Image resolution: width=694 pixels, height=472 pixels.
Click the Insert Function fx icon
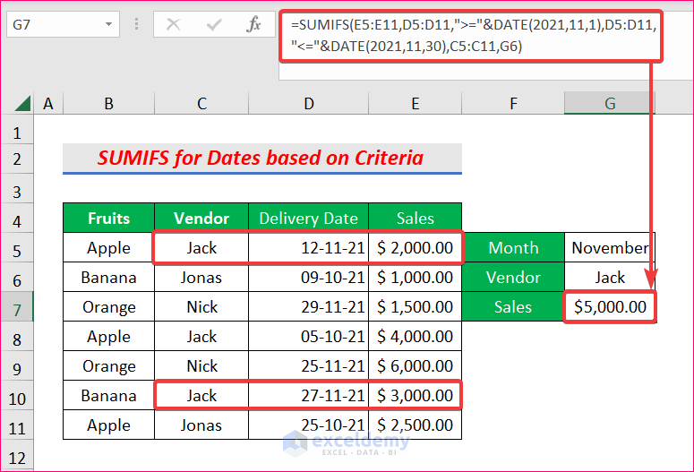pyautogui.click(x=253, y=24)
